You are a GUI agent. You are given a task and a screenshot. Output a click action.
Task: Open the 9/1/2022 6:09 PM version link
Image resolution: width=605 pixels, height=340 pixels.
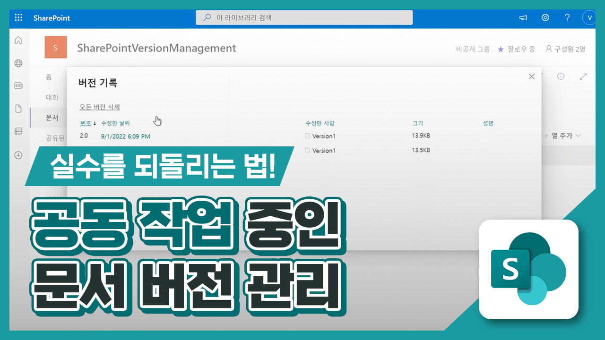(126, 136)
